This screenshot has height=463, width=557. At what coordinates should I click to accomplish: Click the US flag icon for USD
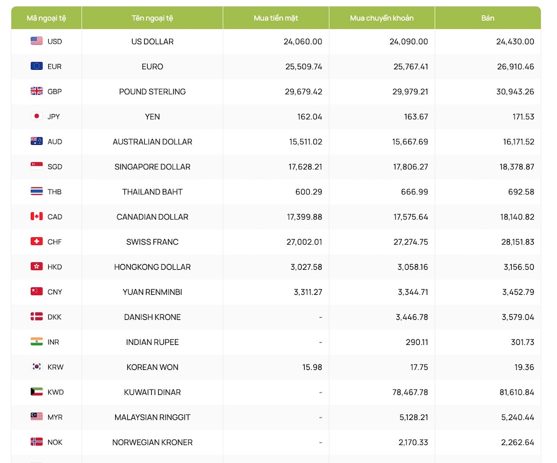[x=37, y=41]
